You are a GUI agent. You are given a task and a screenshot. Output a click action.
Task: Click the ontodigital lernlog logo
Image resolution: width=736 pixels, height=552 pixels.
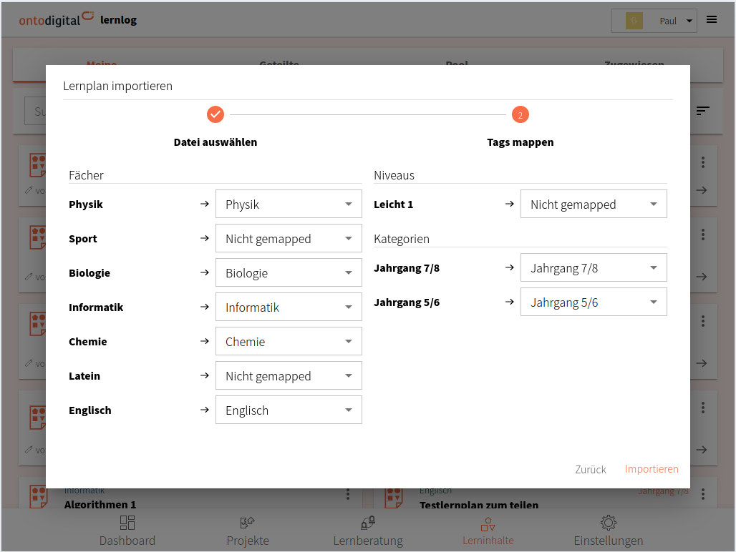point(78,20)
